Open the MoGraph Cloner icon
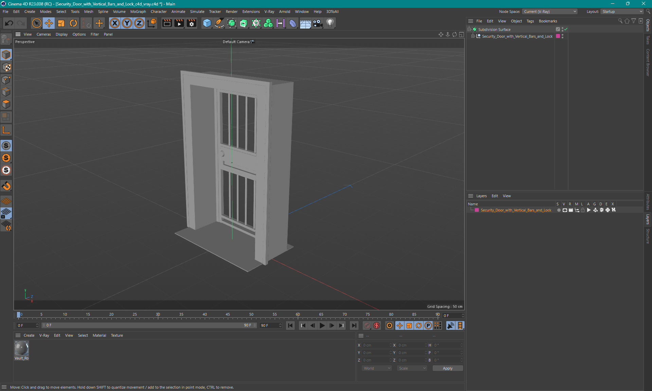 (268, 23)
